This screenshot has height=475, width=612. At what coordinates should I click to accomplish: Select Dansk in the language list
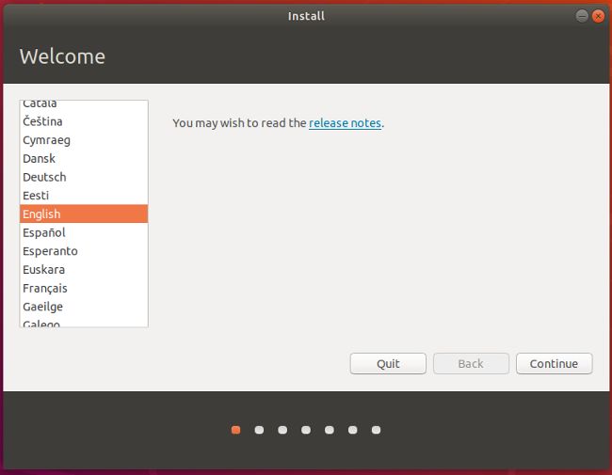click(x=84, y=158)
